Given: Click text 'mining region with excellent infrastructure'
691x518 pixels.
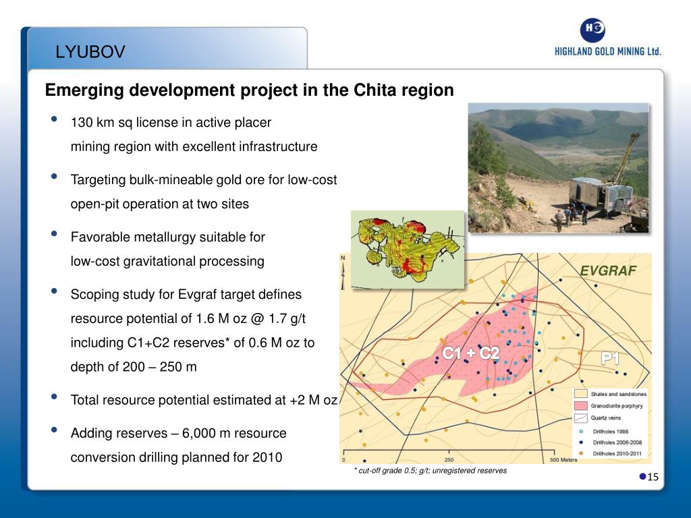Looking at the screenshot, I should [194, 146].
